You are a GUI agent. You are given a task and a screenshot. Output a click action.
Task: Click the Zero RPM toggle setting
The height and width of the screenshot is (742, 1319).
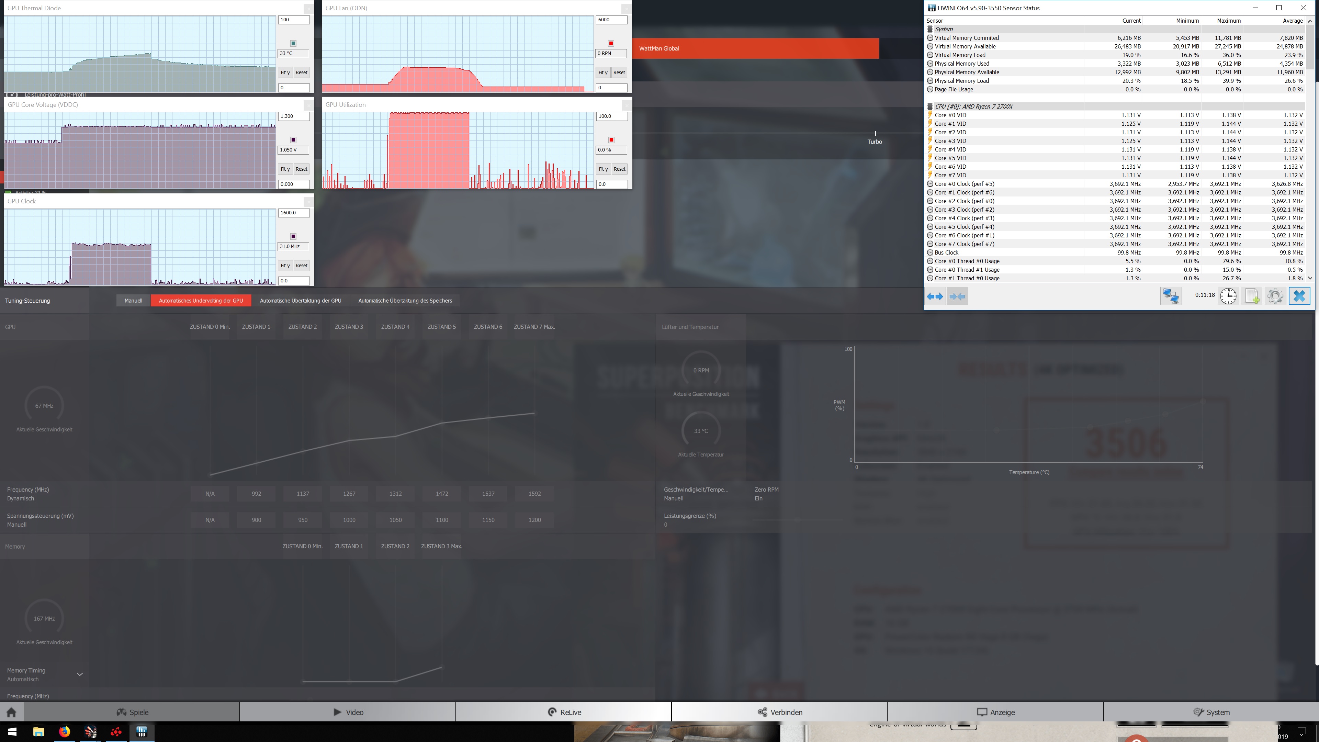click(x=766, y=494)
